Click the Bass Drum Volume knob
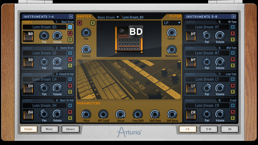Image resolution: width=258 pixels, height=145 pixels. (57, 36)
